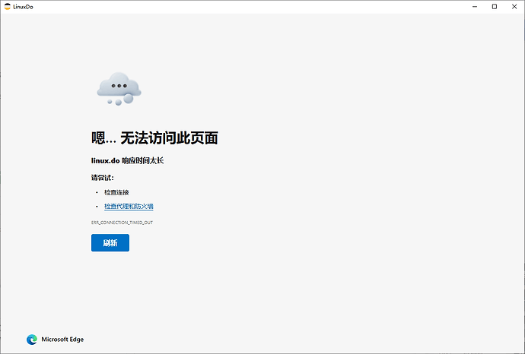Click the Microsoft Edge footer text
This screenshot has height=354, width=525.
(x=62, y=340)
